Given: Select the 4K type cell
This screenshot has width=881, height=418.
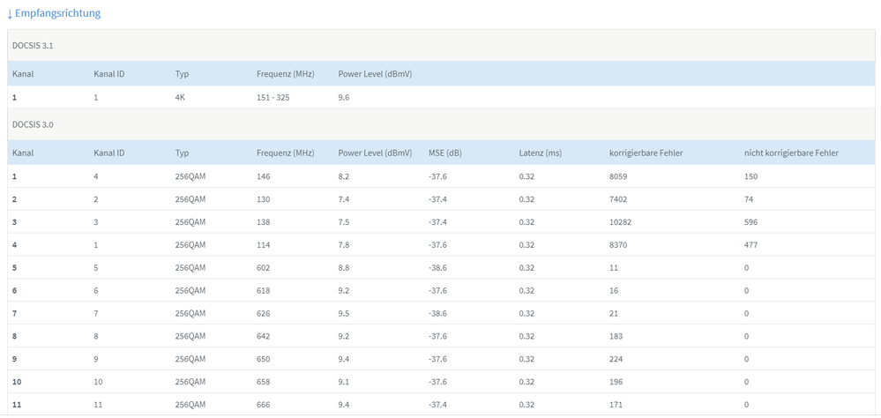Looking at the screenshot, I should tap(181, 97).
